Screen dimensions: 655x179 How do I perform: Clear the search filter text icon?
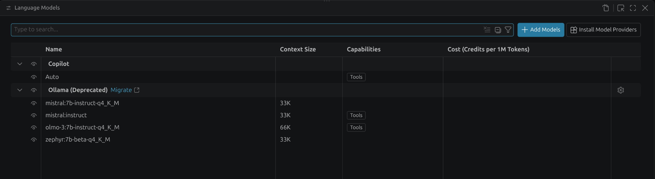(487, 30)
